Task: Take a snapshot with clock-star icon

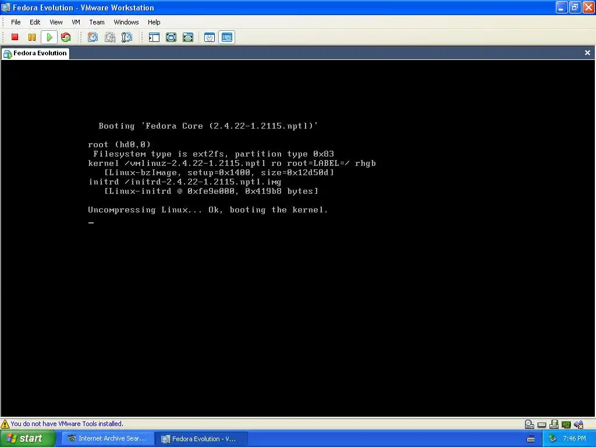Action: (x=93, y=37)
